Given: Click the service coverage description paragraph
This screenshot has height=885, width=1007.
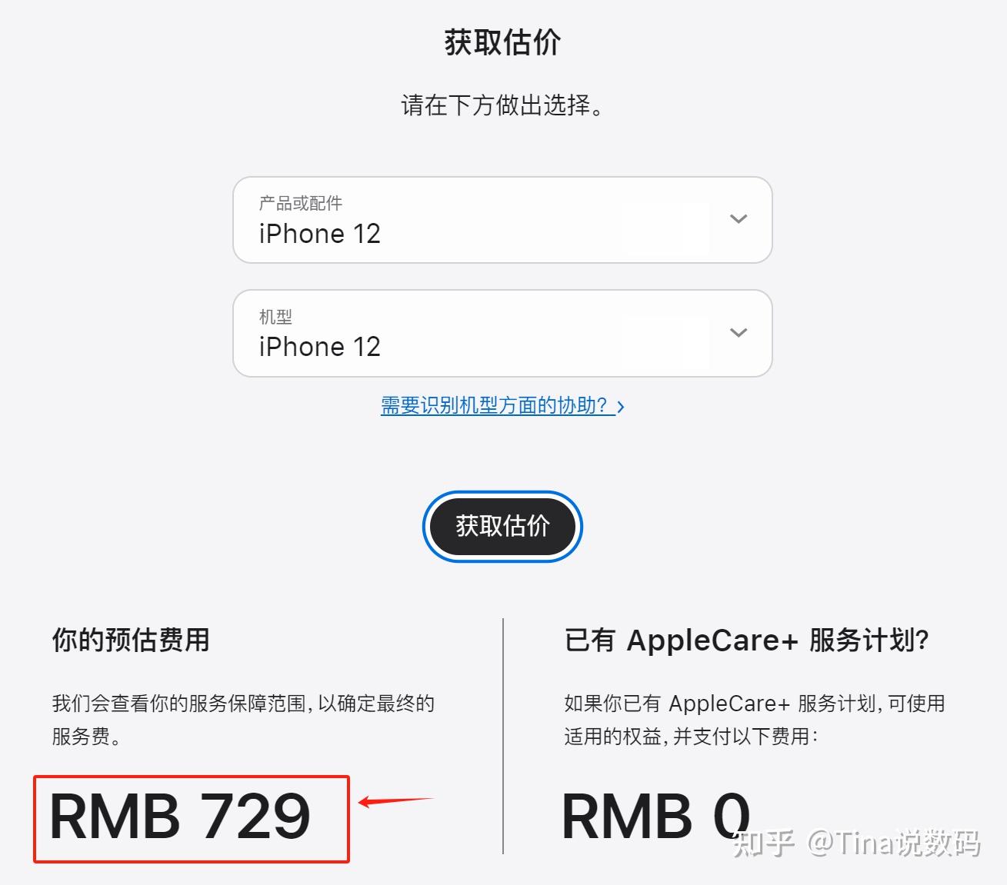Looking at the screenshot, I should [x=243, y=720].
